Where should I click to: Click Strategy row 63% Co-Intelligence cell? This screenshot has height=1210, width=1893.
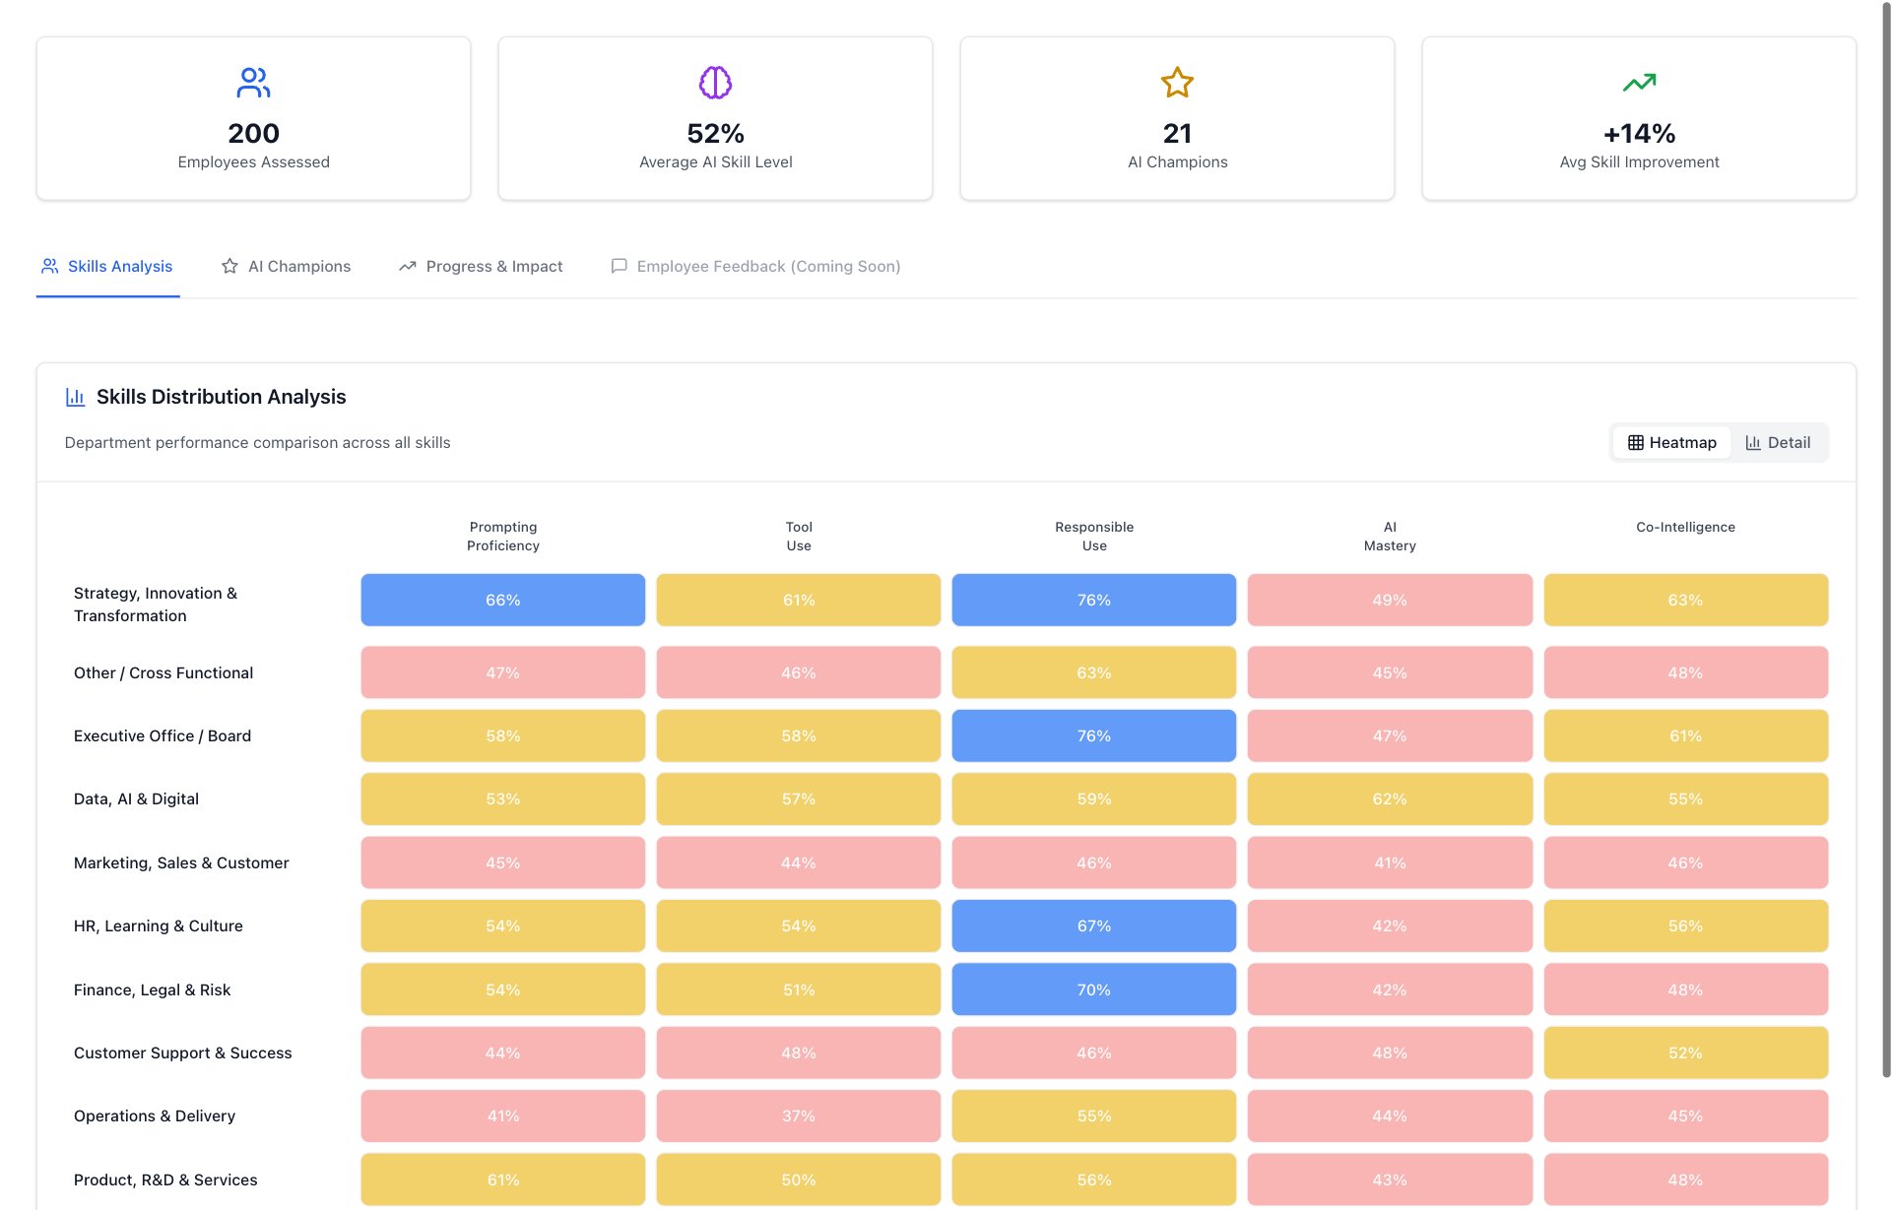1685,600
